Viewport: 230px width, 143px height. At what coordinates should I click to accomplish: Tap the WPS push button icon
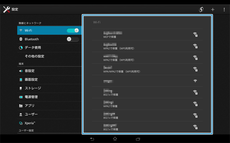[201, 9]
